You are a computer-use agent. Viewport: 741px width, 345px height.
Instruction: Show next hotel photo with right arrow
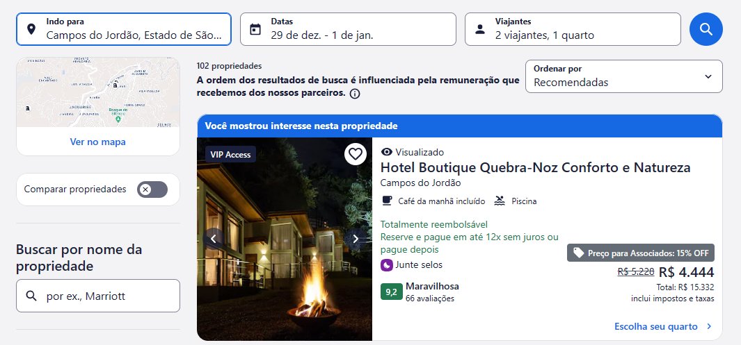(356, 239)
